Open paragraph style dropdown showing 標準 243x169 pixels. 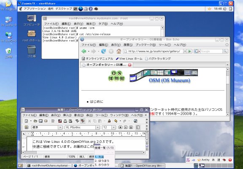pos(60,128)
